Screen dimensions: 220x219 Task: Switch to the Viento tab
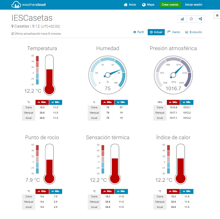tap(174, 32)
